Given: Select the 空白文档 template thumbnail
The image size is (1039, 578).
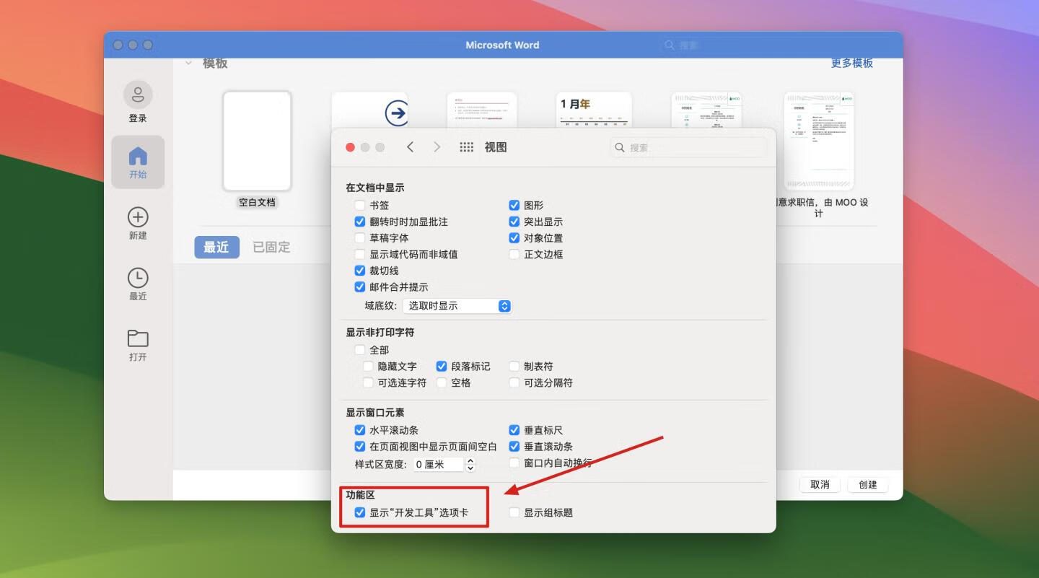Looking at the screenshot, I should point(257,141).
